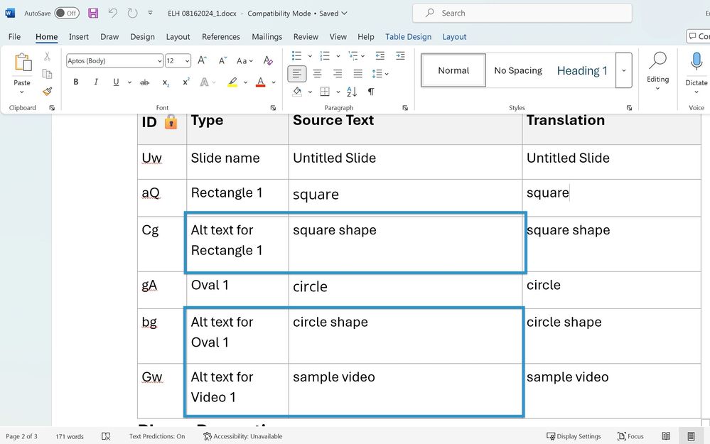The height and width of the screenshot is (444, 710).
Task: Toggle the AutoSave switch
Action: coord(66,13)
